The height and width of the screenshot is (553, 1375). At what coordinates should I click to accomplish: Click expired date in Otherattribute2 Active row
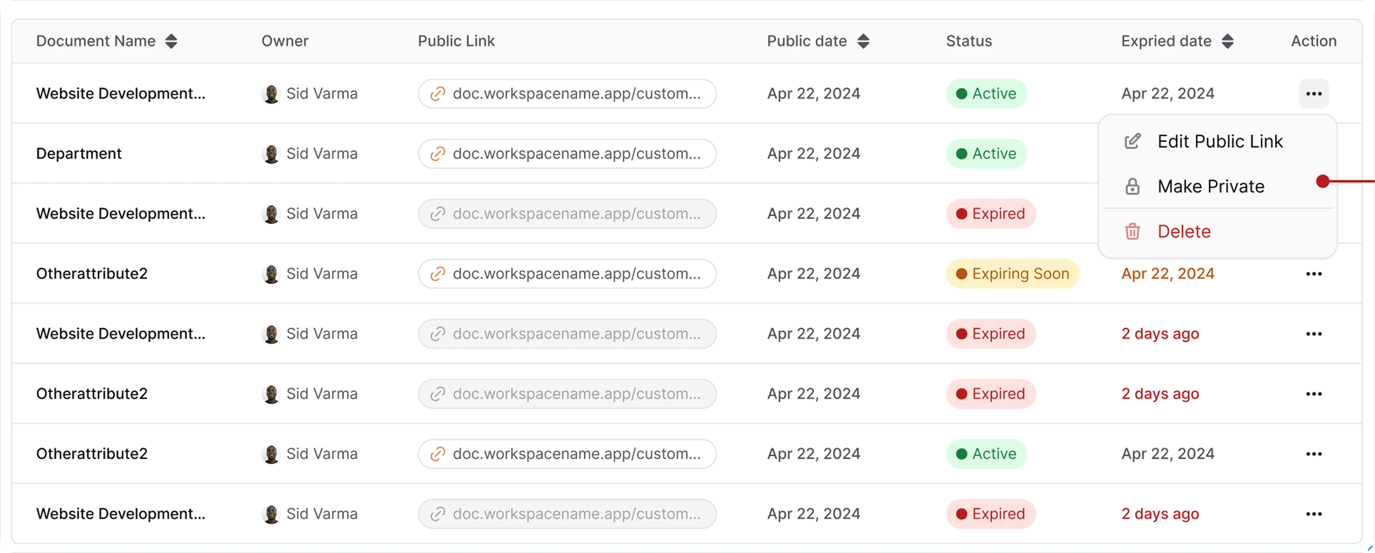(1167, 454)
